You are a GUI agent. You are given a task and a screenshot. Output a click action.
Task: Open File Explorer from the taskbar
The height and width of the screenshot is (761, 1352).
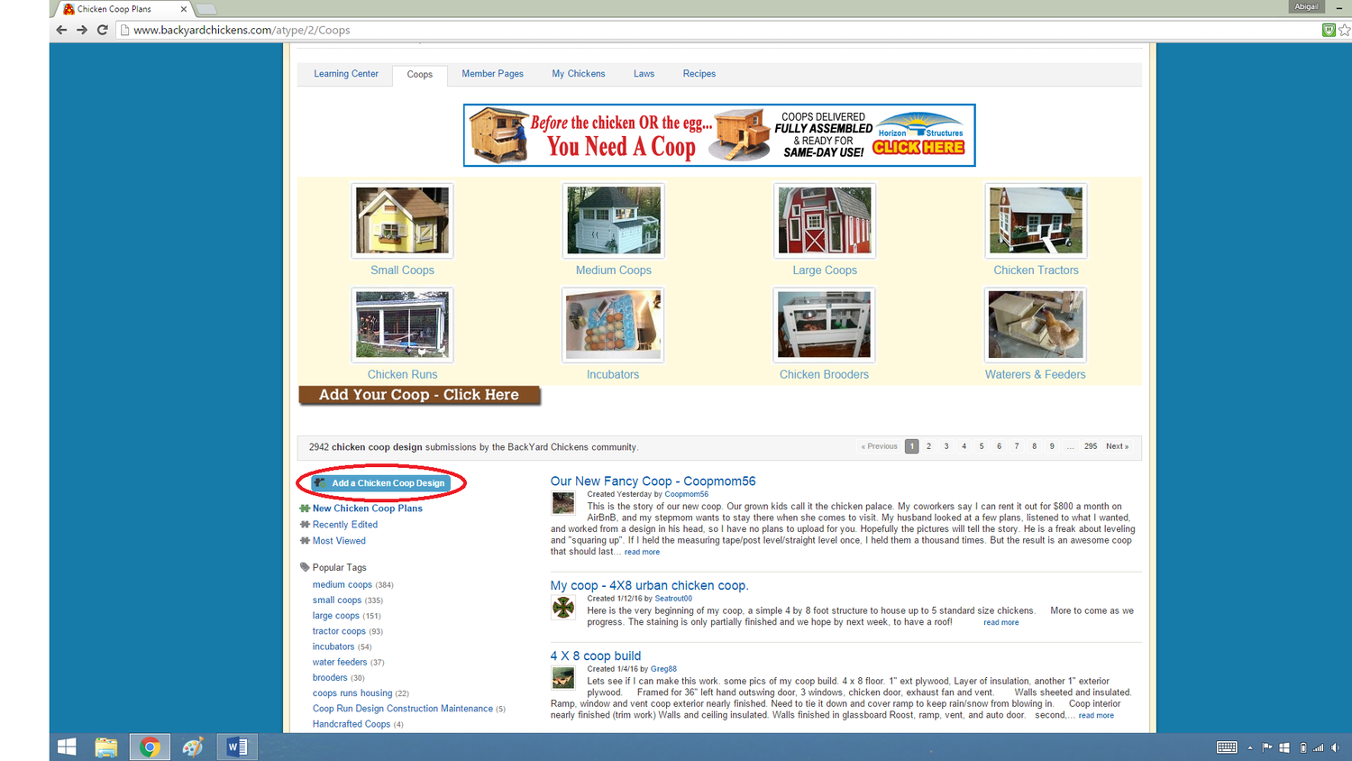click(106, 747)
